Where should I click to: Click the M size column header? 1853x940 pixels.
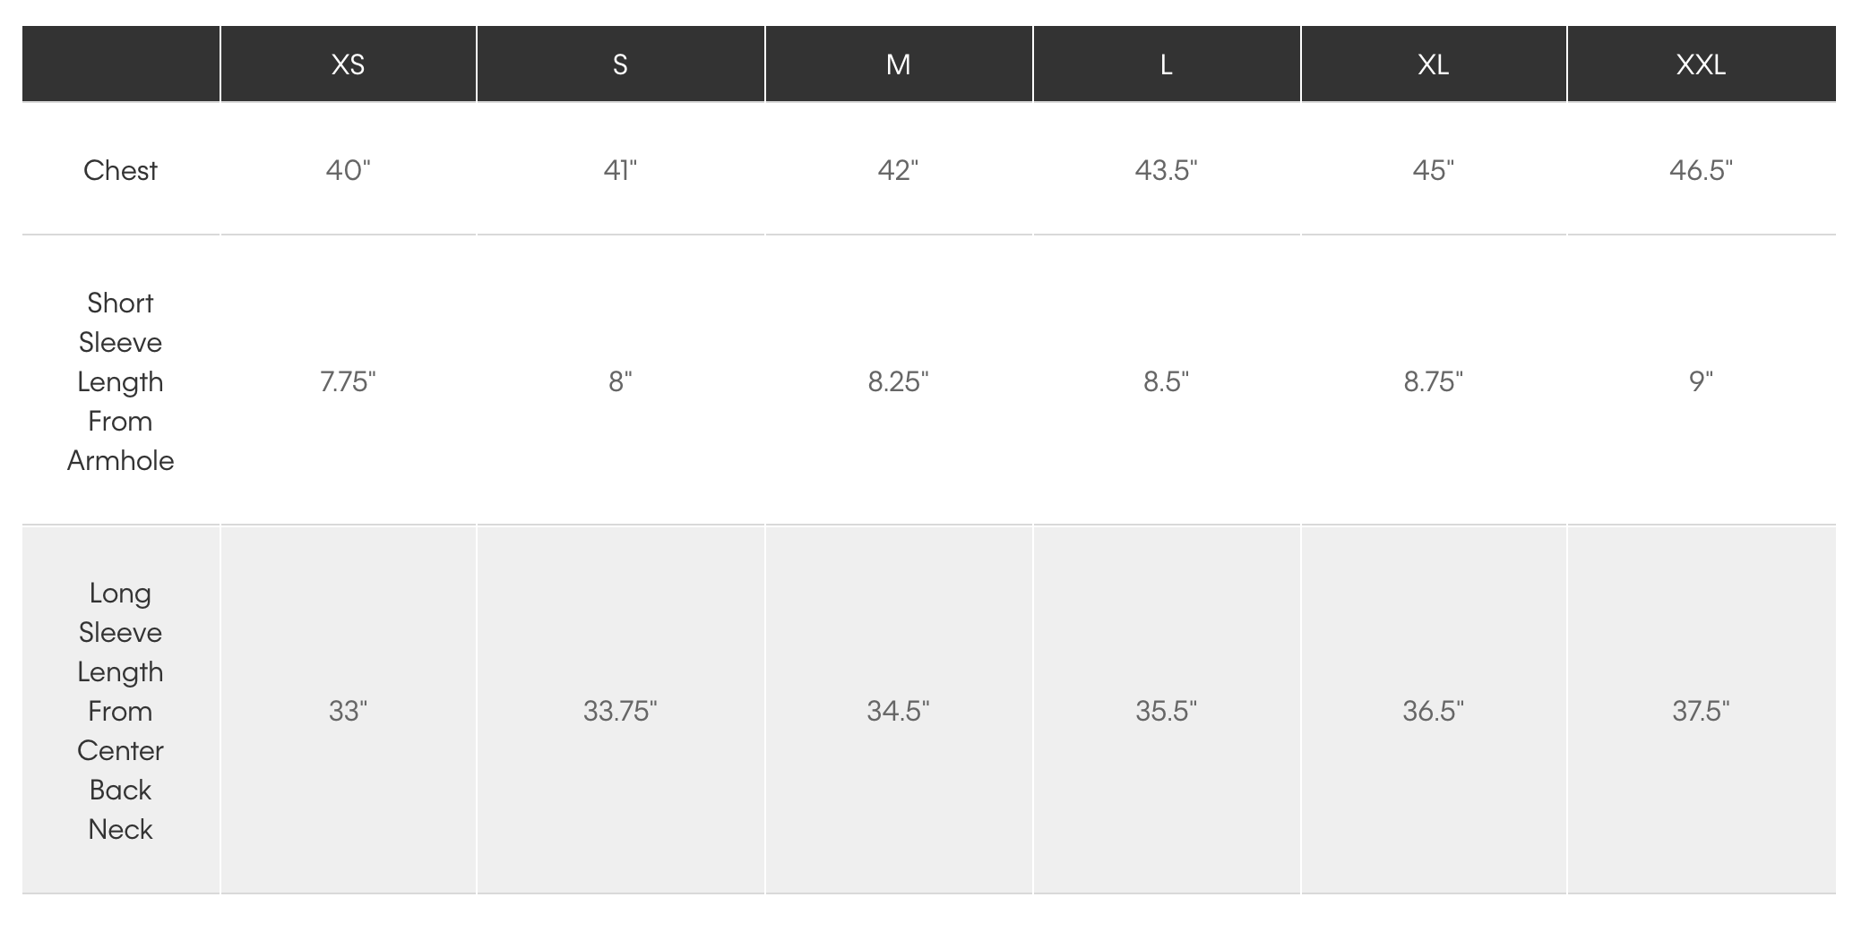[898, 64]
